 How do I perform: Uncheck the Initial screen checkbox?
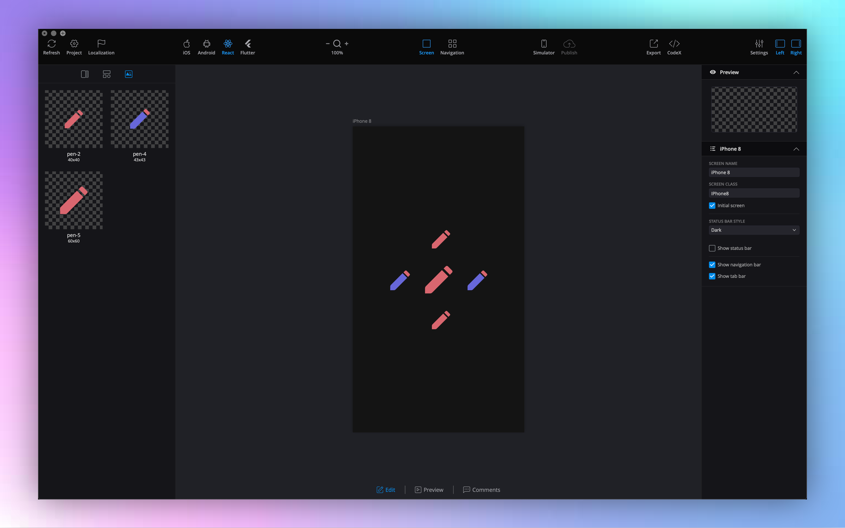pos(712,206)
